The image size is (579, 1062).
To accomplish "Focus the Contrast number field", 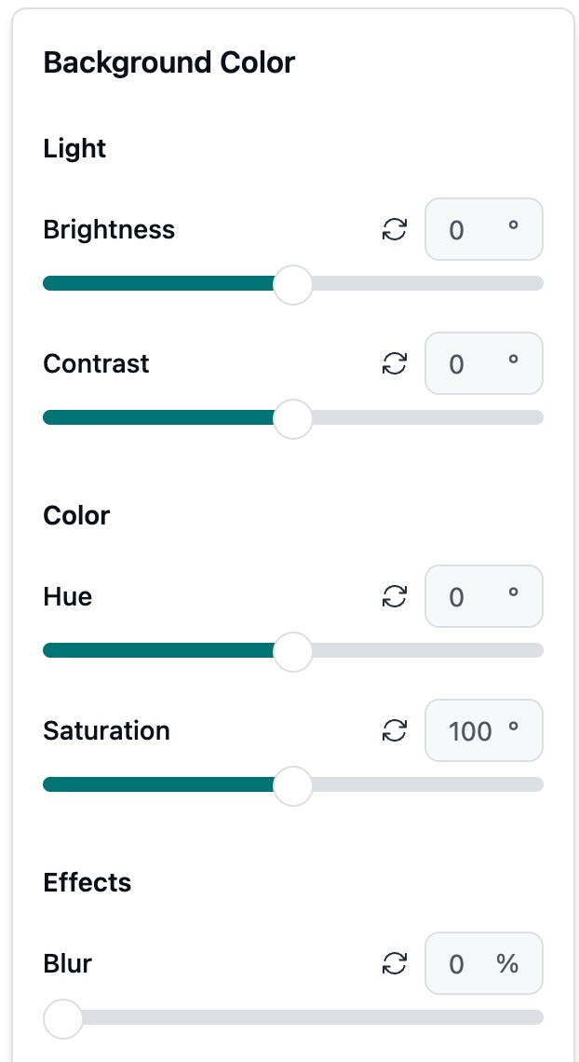I will pos(471,364).
